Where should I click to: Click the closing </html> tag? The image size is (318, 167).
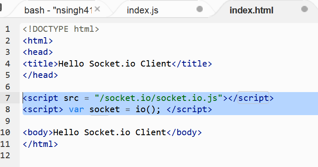click(x=40, y=144)
